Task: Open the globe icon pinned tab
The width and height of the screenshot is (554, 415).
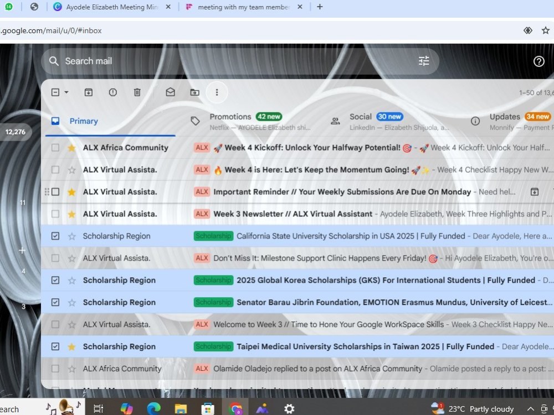Action: click(34, 7)
